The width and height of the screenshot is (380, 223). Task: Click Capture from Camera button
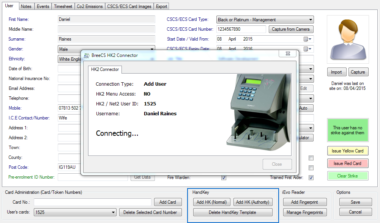coord(290,29)
